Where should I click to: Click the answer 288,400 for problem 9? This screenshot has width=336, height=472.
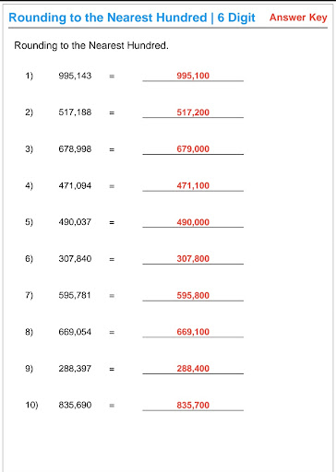coord(193,369)
